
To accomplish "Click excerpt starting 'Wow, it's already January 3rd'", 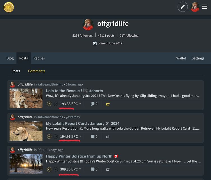I will (x=123, y=96).
